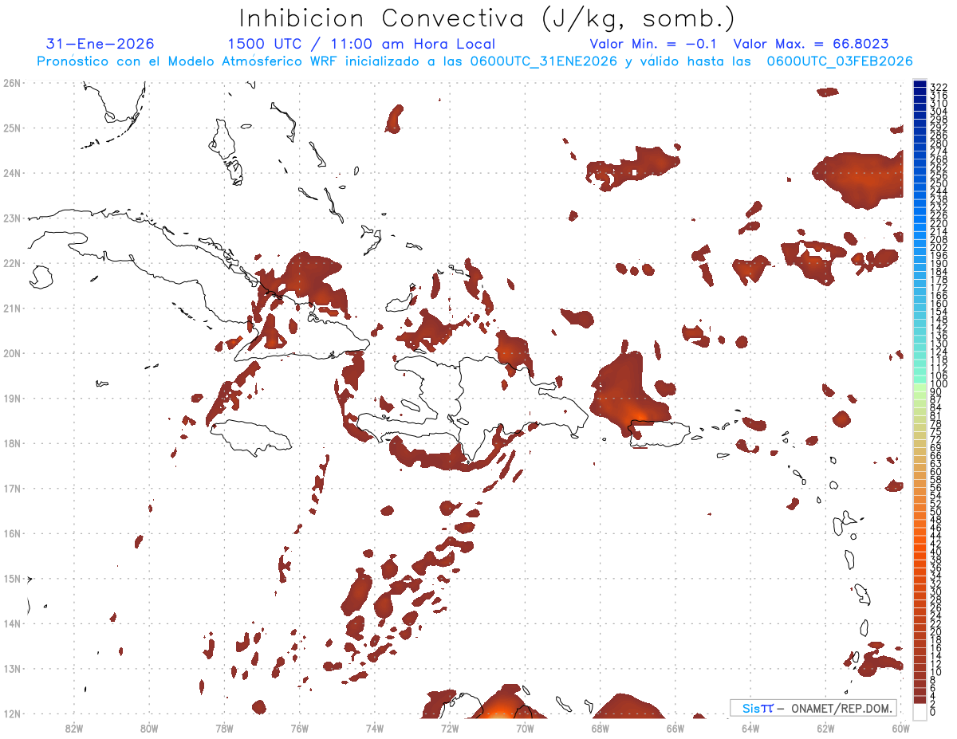
Task: Click the latitude label '24N'
Action: click(x=11, y=173)
